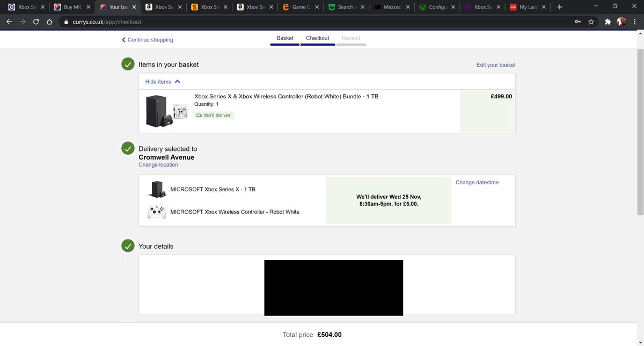Screen dimensions: 644x346
Task: Select the Checkout progress step
Action: pyautogui.click(x=317, y=38)
